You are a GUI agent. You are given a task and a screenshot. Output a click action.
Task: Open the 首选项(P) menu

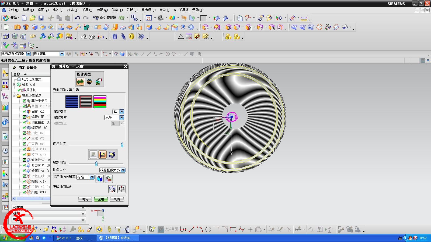pyautogui.click(x=148, y=10)
